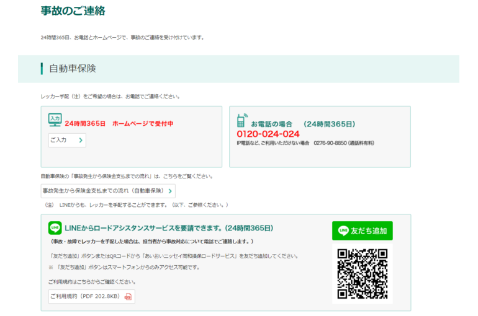Open the ご入力 online report form
Screen dimensions: 478x316
point(66,141)
